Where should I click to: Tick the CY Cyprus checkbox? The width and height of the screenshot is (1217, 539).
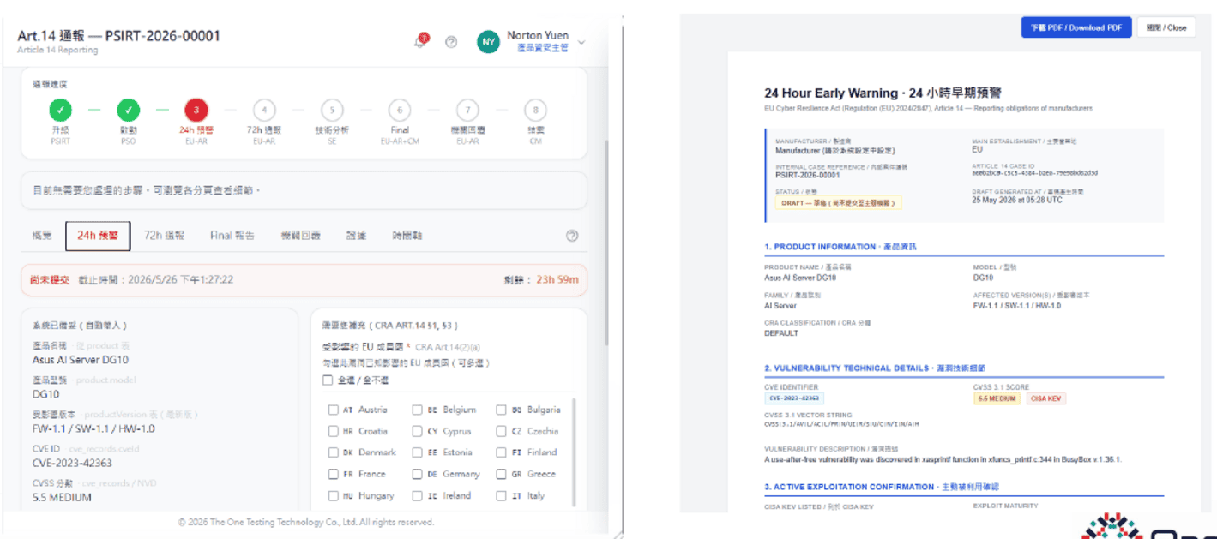pyautogui.click(x=417, y=431)
